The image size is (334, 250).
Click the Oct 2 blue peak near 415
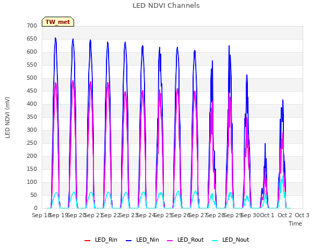[283, 100]
